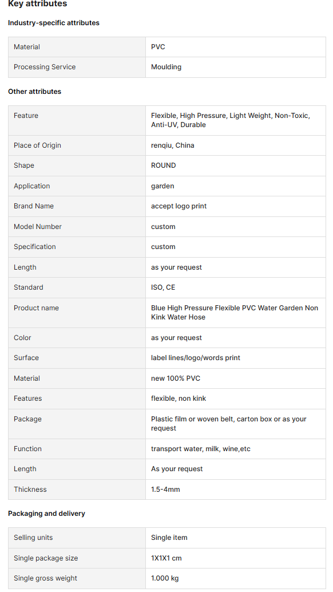Select the transport water, milk, wine function value

pos(201,449)
